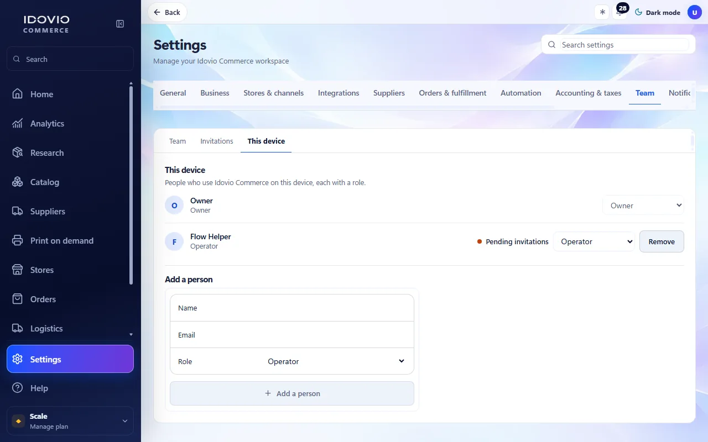
Task: Expand sidebar list down arrow
Action: [x=131, y=334]
